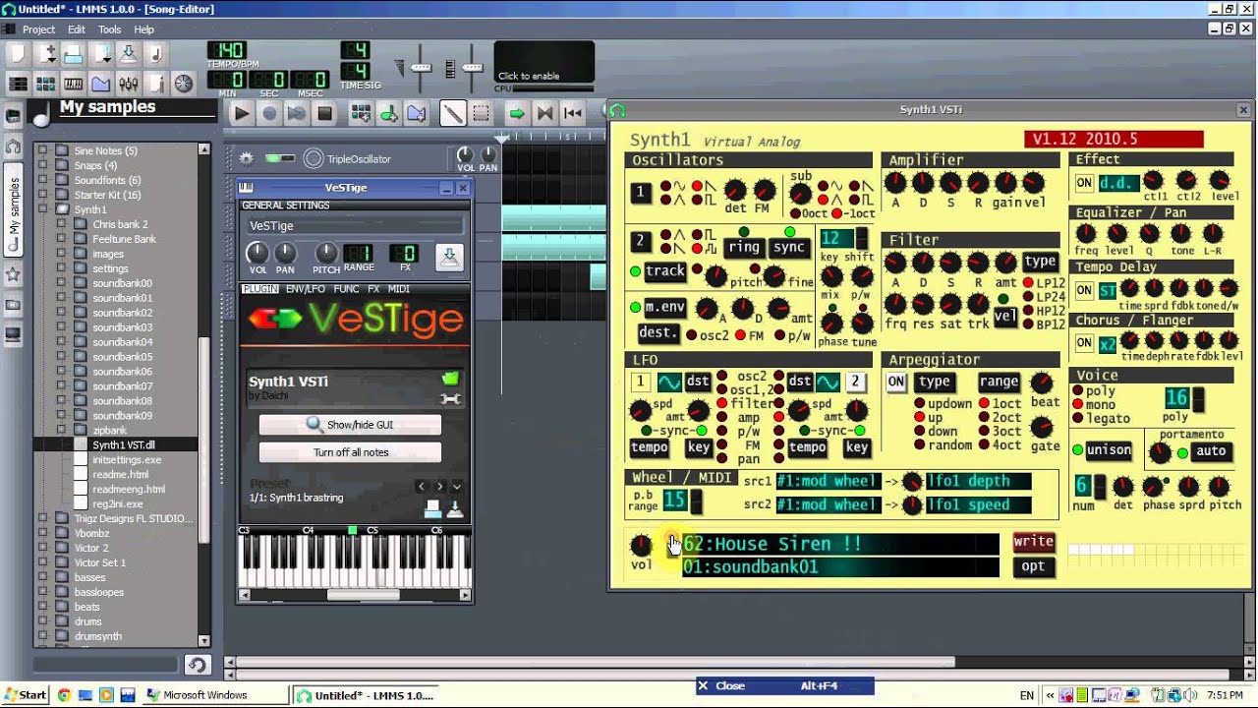Show the Song-Editor window
This screenshot has height=708, width=1258.
click(x=18, y=84)
